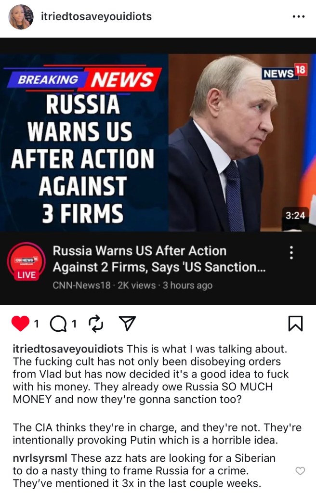Share post using paper plane icon
The image size is (316, 493).
(x=127, y=323)
